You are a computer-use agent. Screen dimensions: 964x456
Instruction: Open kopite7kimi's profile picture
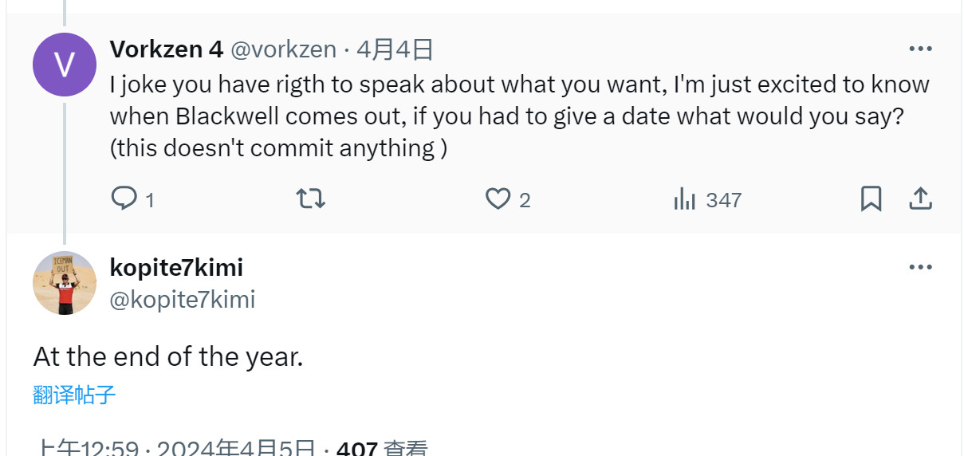(65, 283)
